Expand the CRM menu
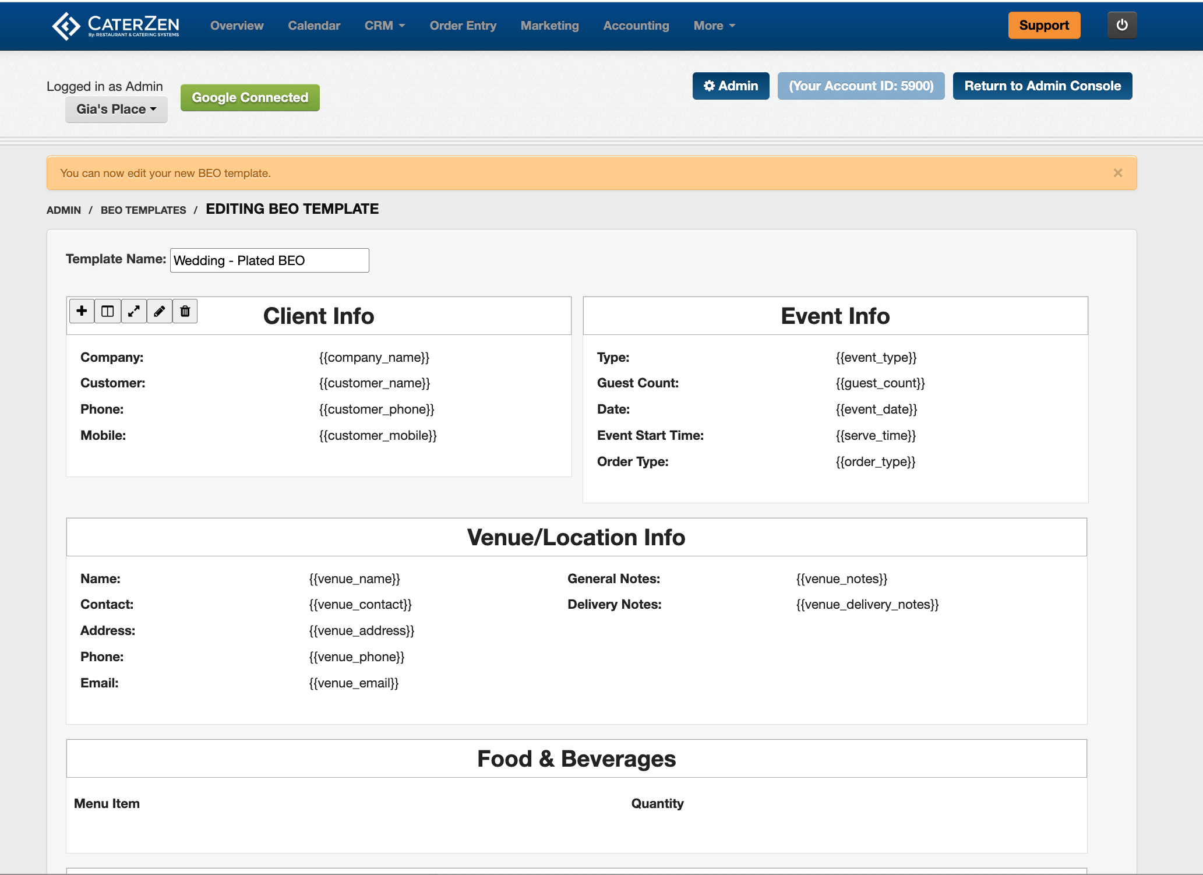1203x875 pixels. (x=384, y=26)
